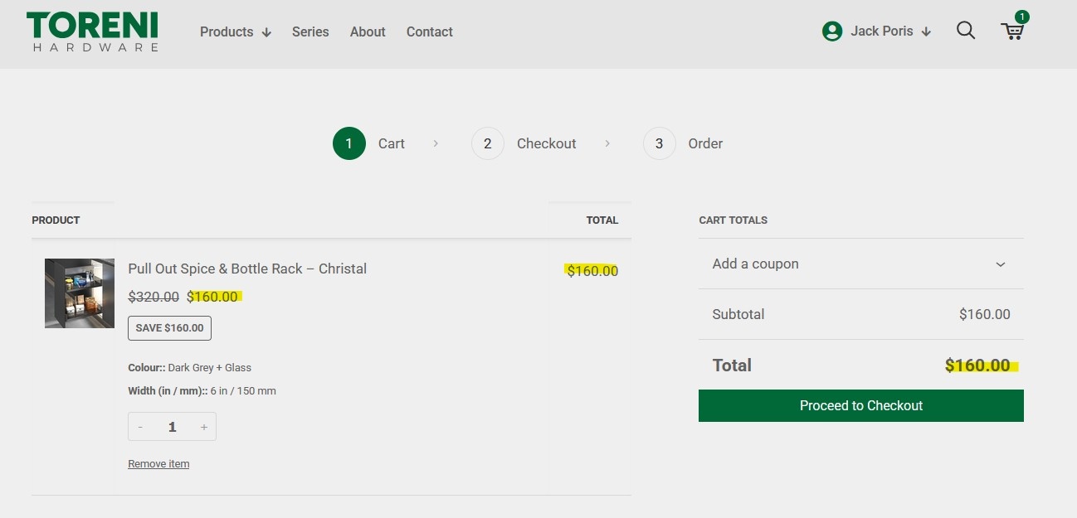Image resolution: width=1077 pixels, height=518 pixels.
Task: Open Pull Out Spice & Bottle Rack link
Action: click(247, 269)
